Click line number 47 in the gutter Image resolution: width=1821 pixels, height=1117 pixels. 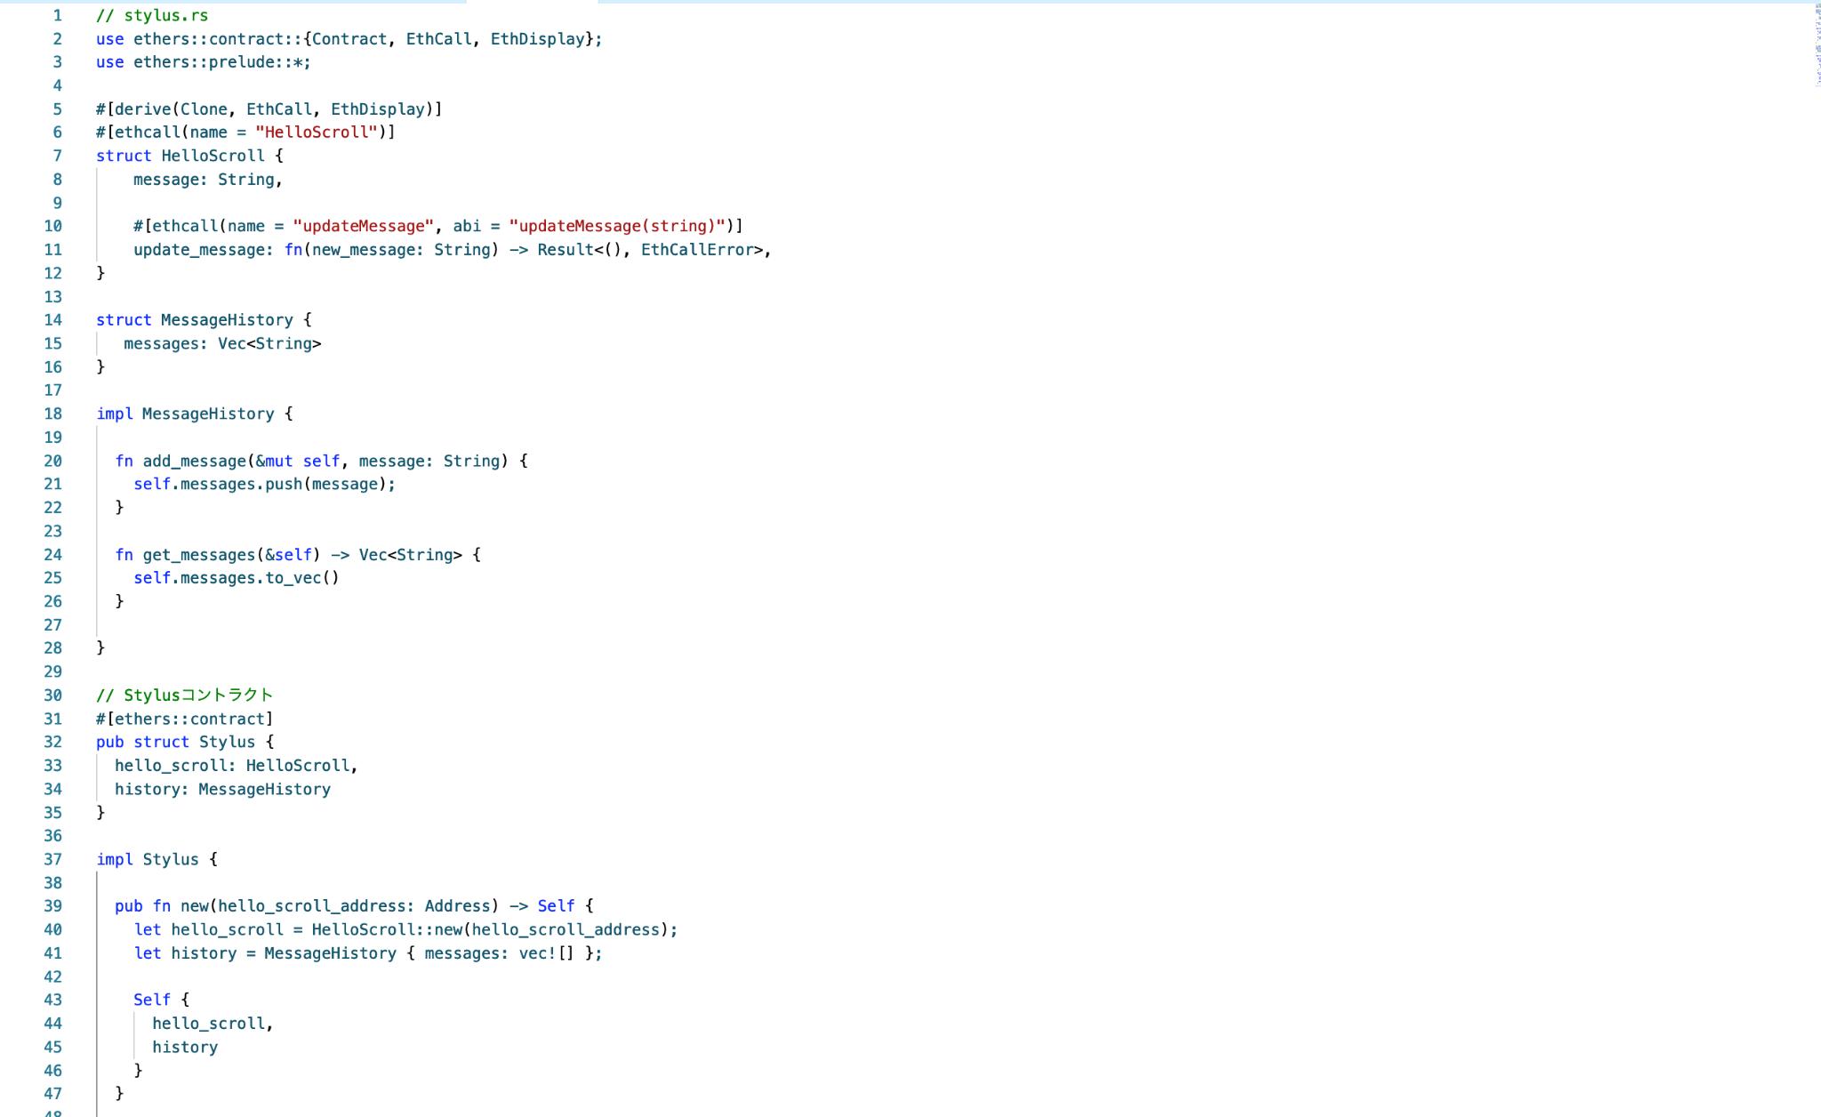click(x=52, y=1094)
